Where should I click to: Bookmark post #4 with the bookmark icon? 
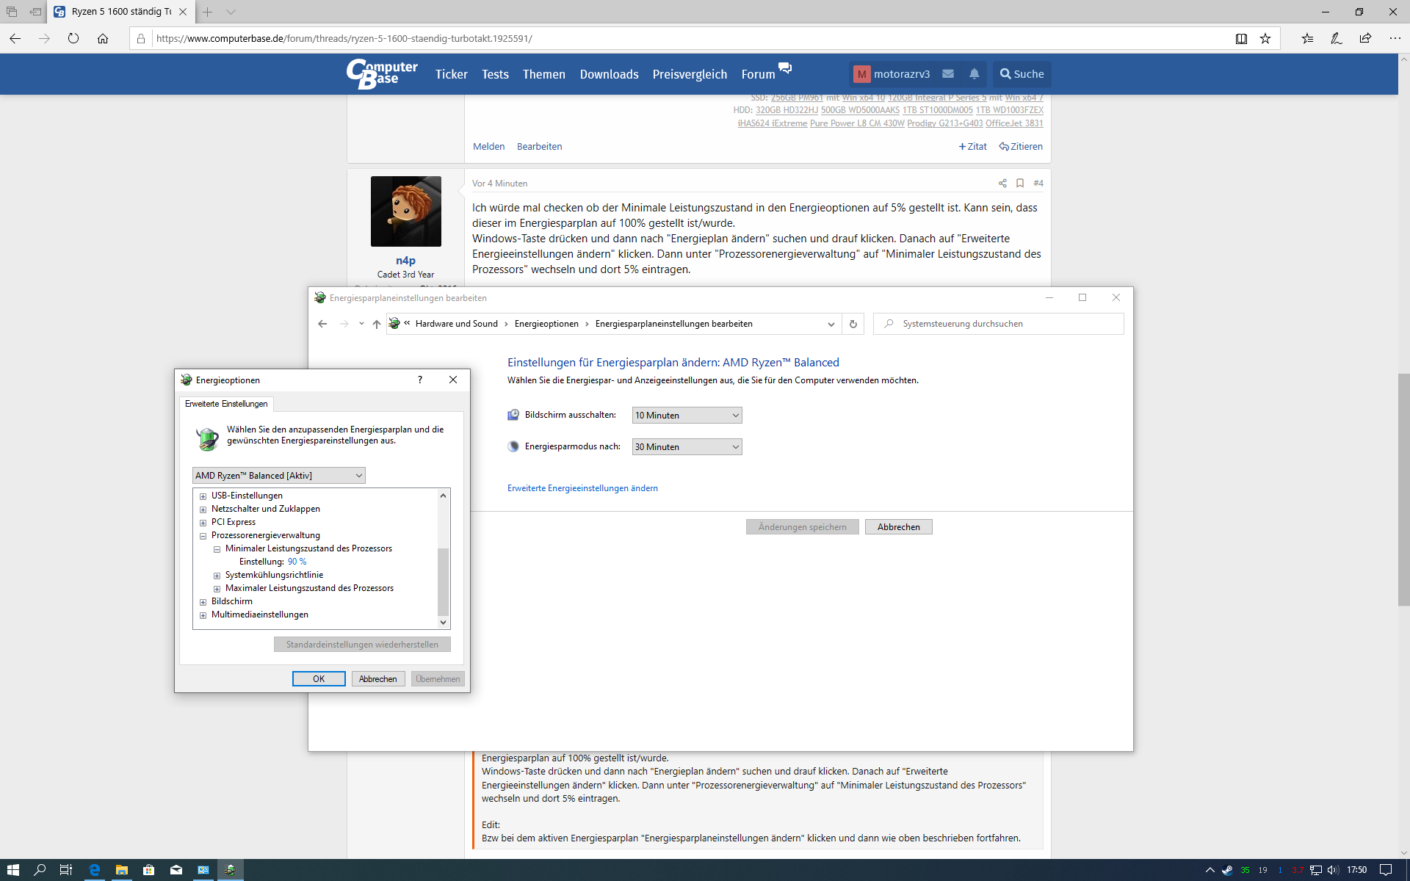(1020, 184)
